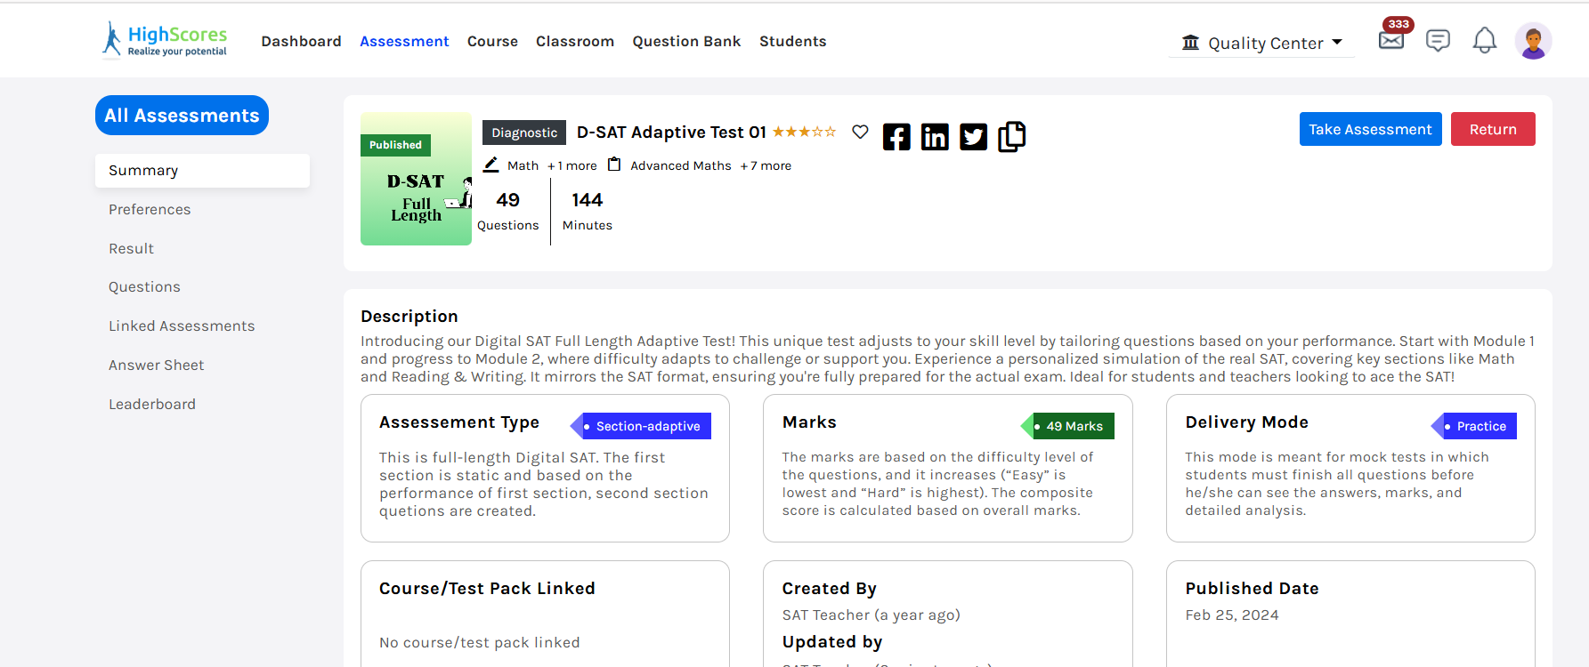Expand the '+1 more' subjects
The width and height of the screenshot is (1589, 667).
572,165
